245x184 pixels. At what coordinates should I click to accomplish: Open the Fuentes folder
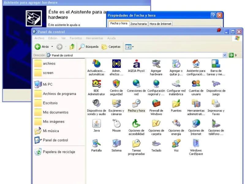point(176,106)
